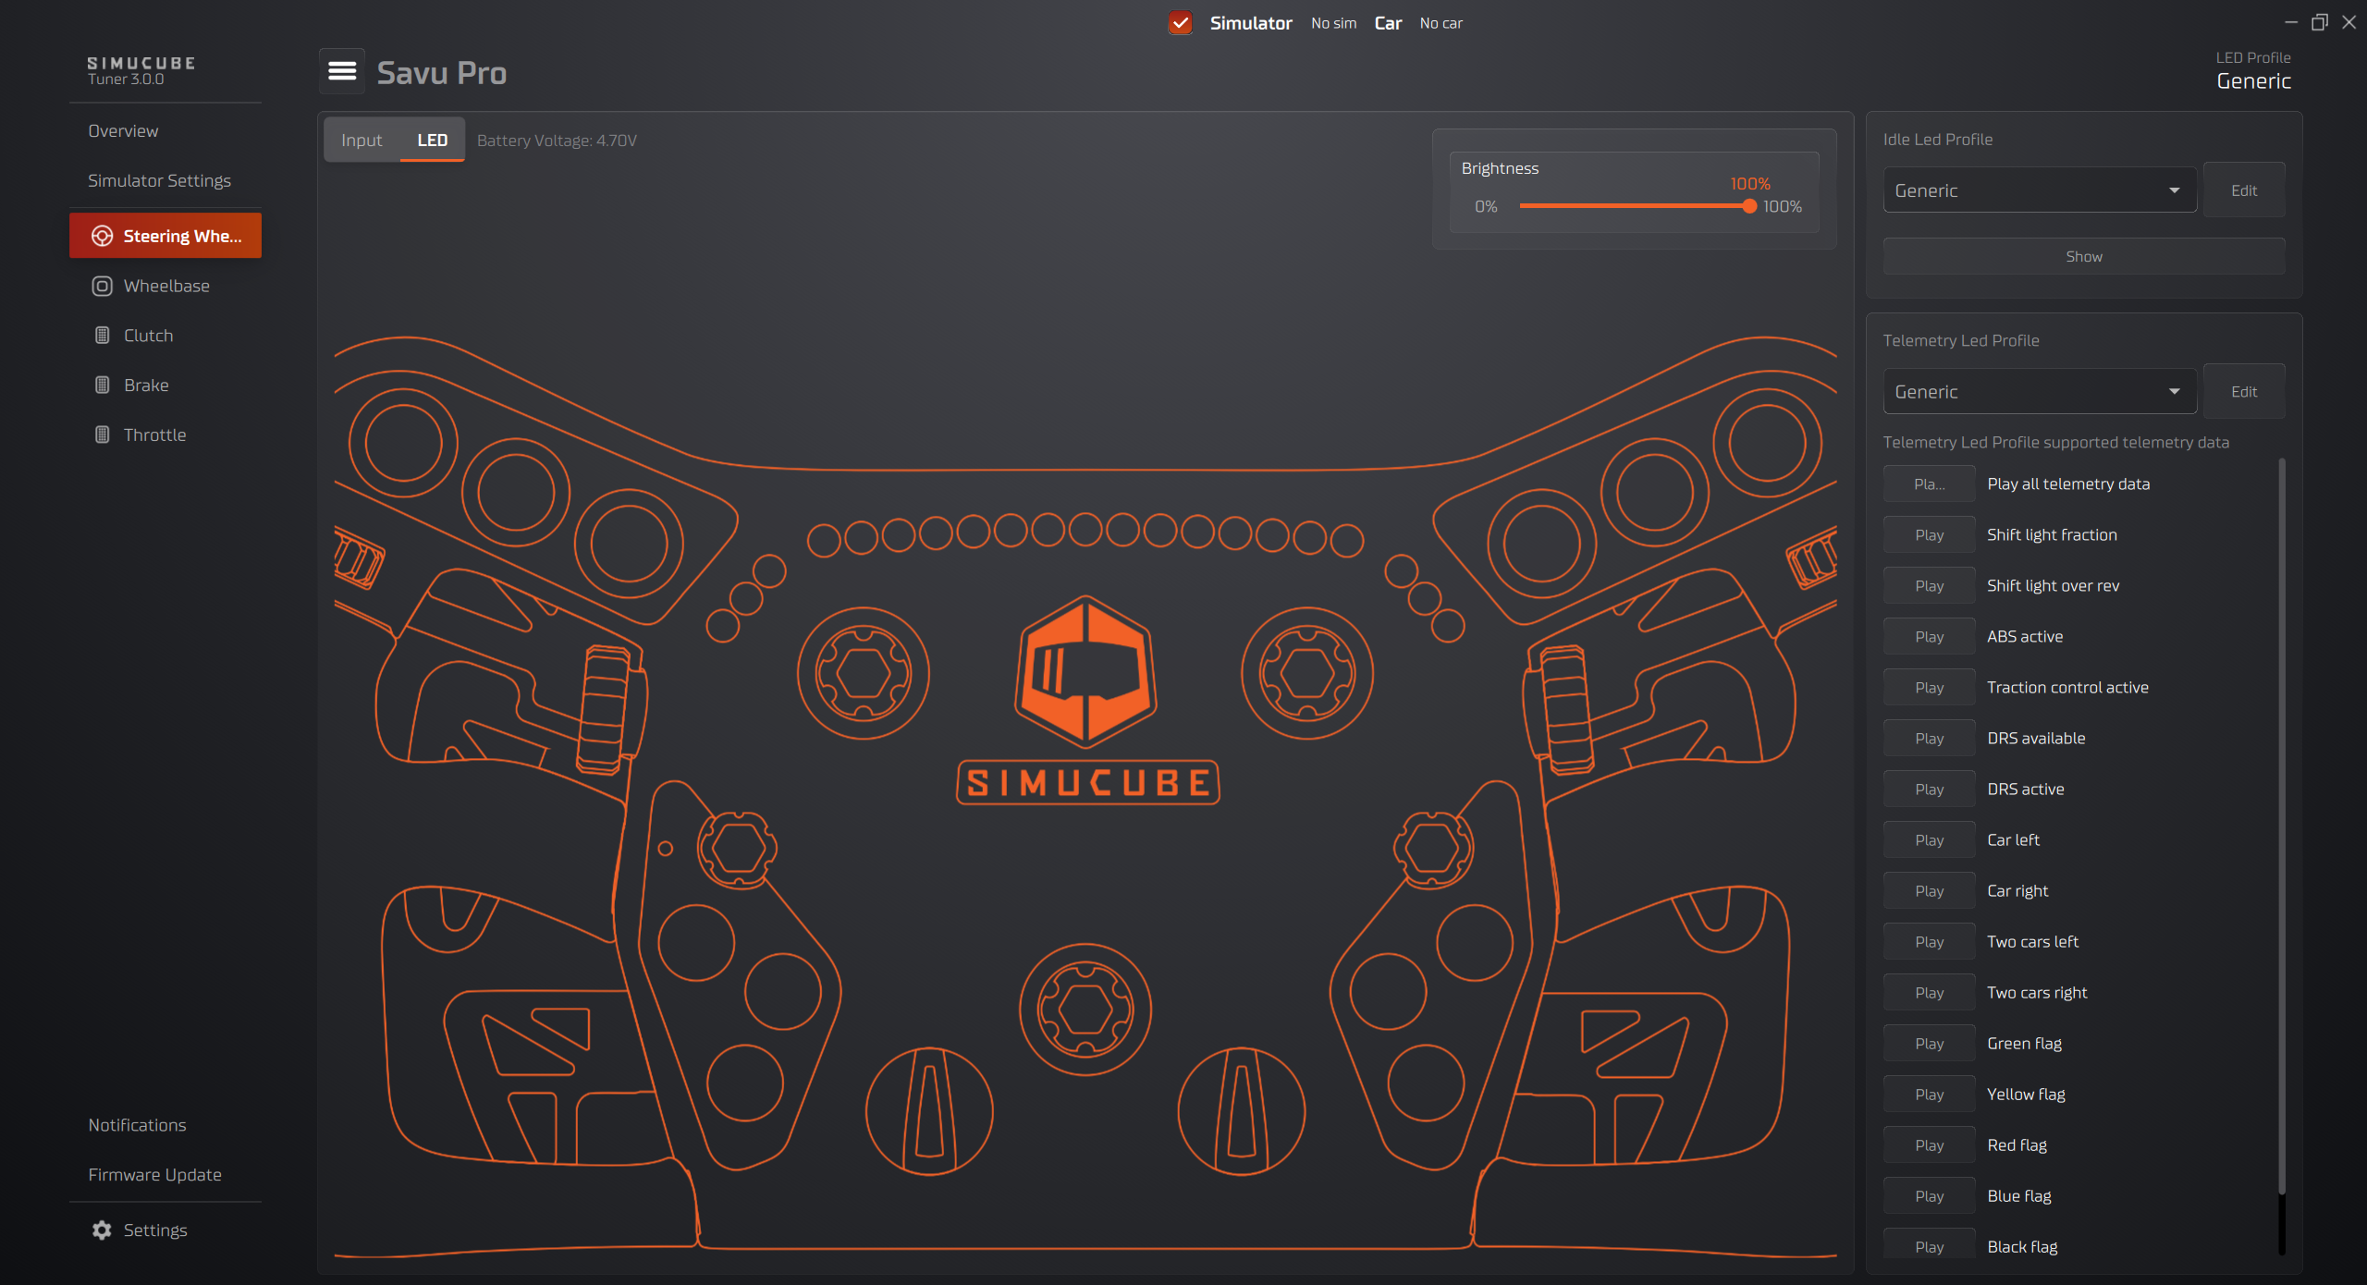Viewport: 2367px width, 1285px height.
Task: Select the LED tab
Action: [432, 140]
